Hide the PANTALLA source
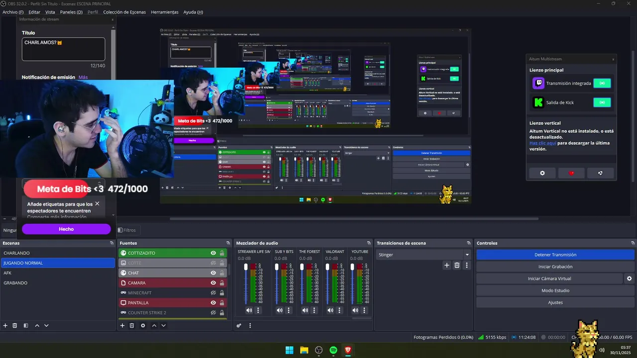The height and width of the screenshot is (358, 637). 213,303
